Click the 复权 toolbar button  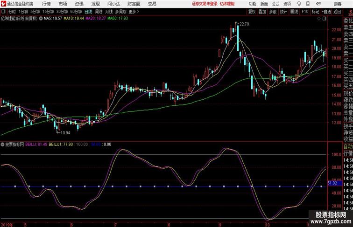[252, 12]
